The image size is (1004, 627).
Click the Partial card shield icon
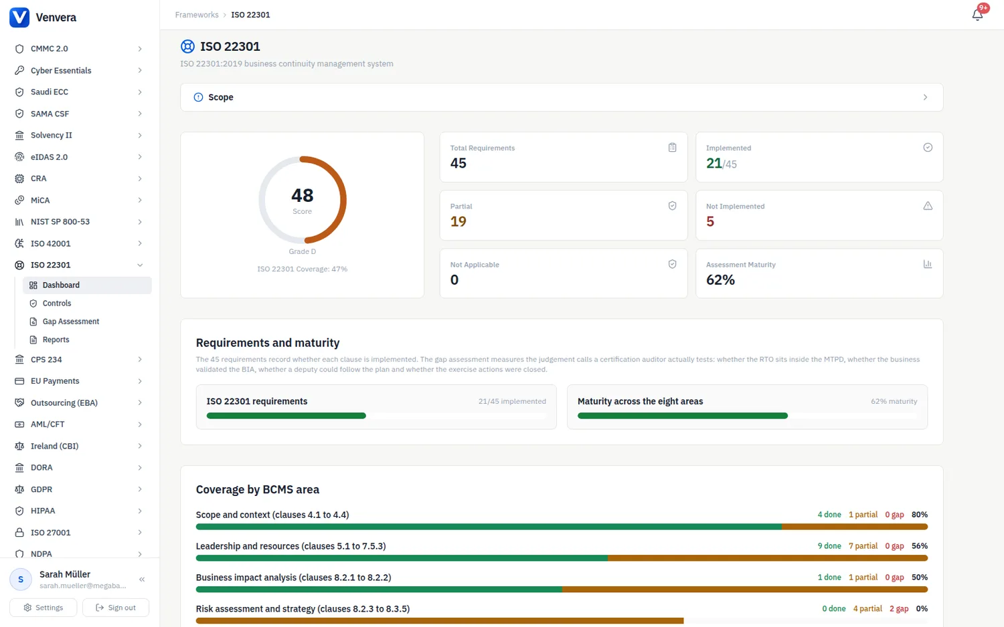(672, 206)
